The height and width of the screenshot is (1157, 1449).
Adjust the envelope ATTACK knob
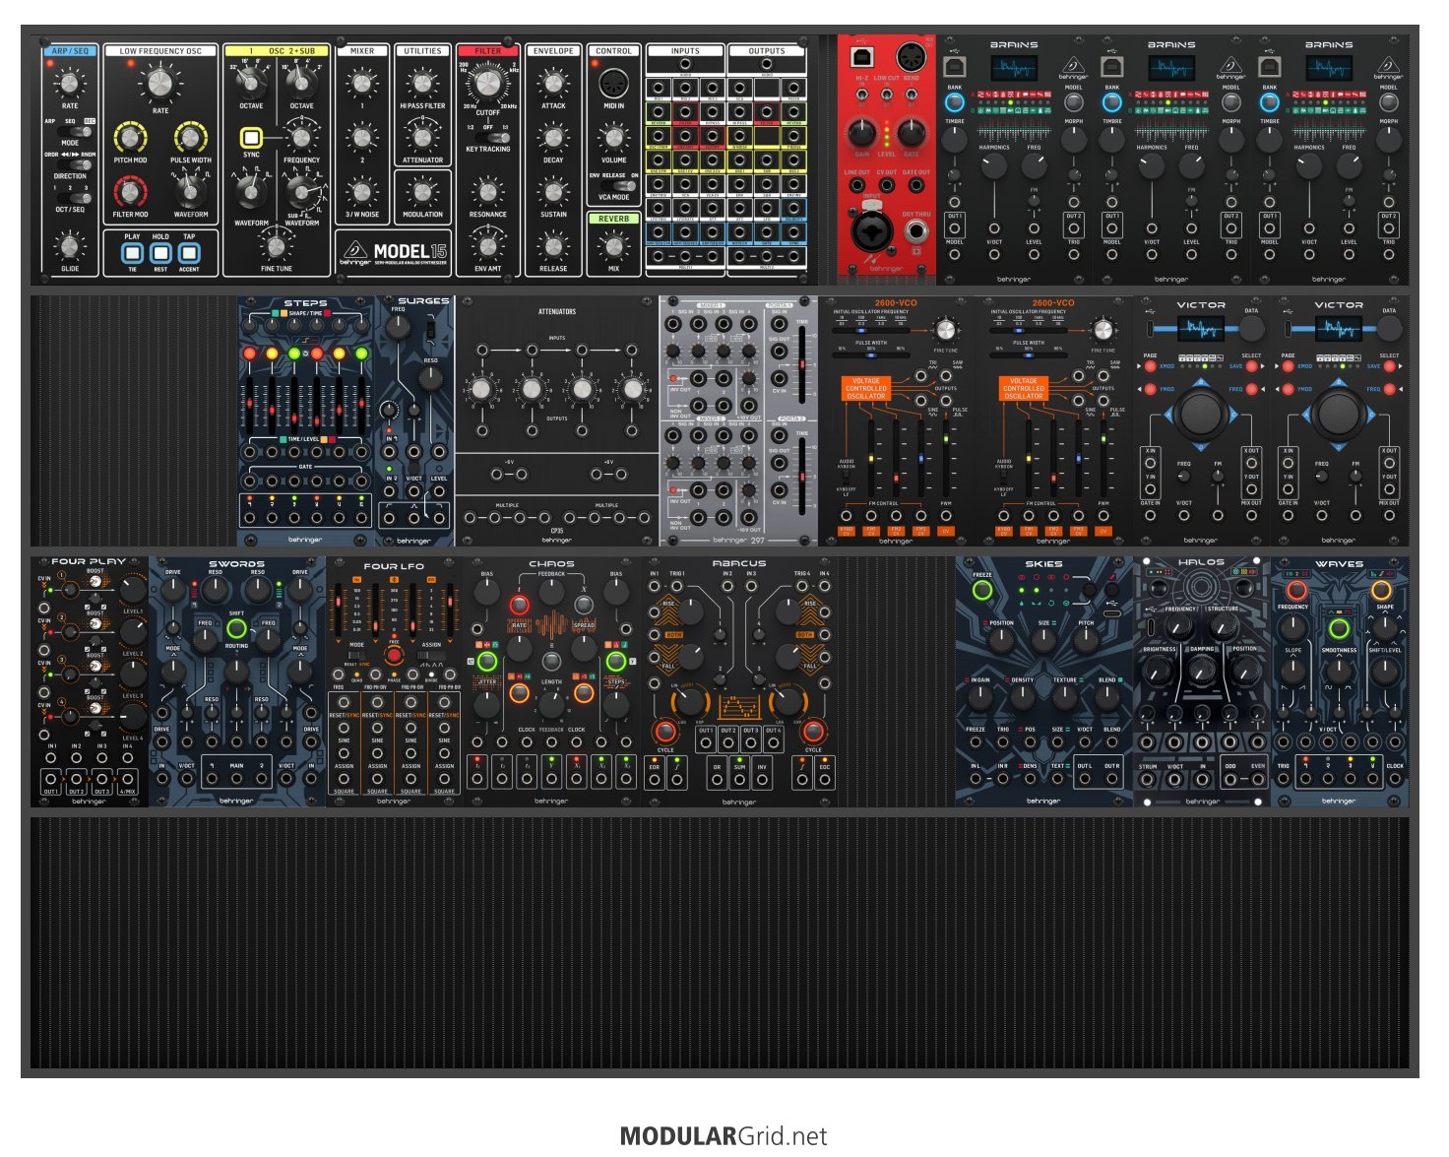(x=553, y=84)
